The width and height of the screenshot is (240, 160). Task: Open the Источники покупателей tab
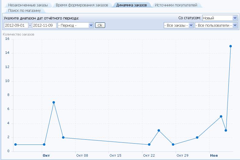[x=176, y=5]
